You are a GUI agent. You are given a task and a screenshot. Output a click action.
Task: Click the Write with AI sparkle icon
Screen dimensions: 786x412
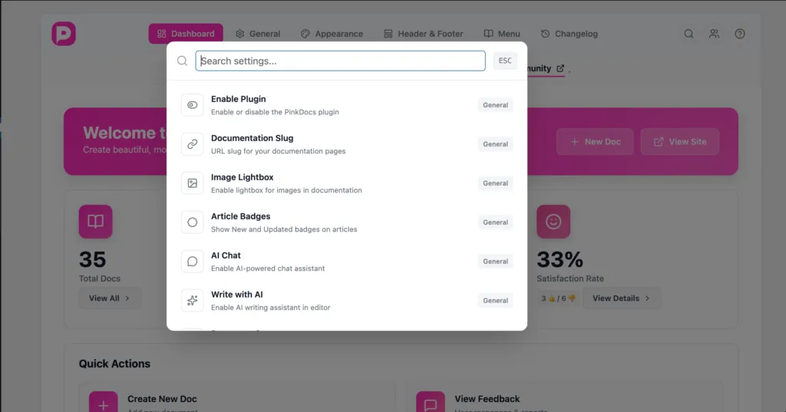pos(193,301)
